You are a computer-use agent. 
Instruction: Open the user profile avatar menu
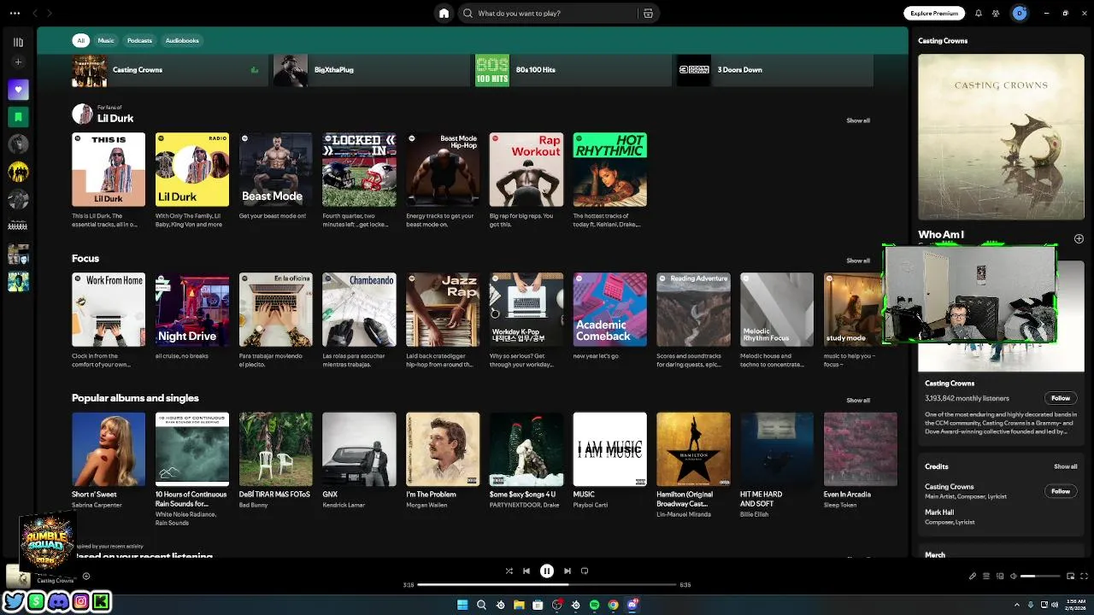(x=1020, y=13)
